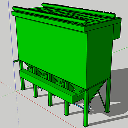The width and height of the screenshot is (128, 128).
Task: Click the blue pipe near the base
Action: coord(79,107)
